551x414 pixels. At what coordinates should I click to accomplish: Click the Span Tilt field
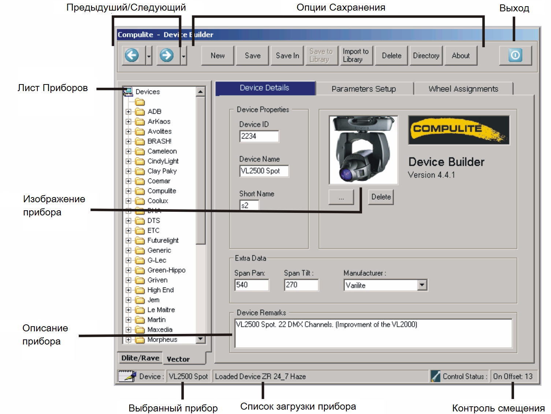(x=301, y=285)
